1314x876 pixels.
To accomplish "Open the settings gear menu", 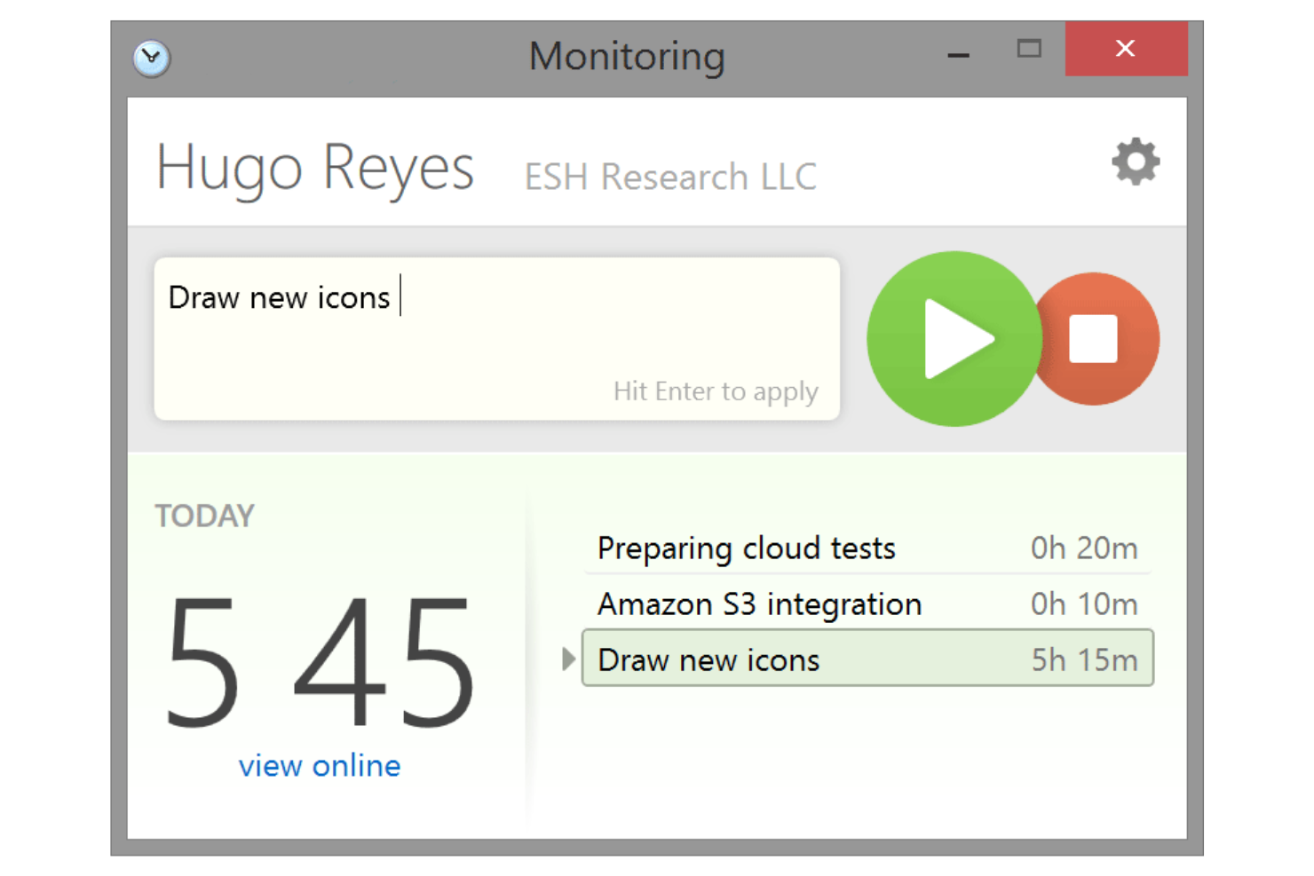I will click(x=1135, y=162).
